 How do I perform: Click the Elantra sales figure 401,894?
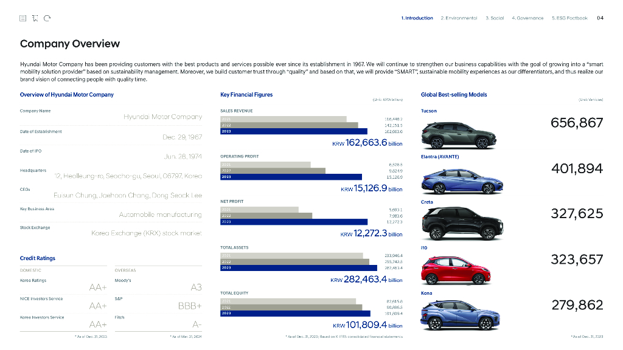coord(577,169)
